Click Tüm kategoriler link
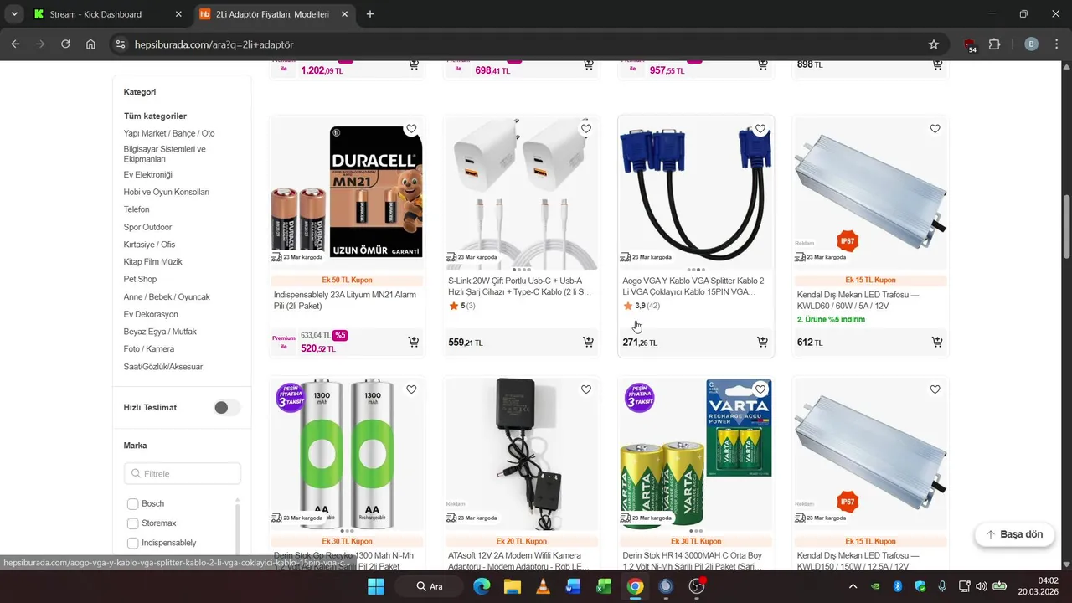 155,116
